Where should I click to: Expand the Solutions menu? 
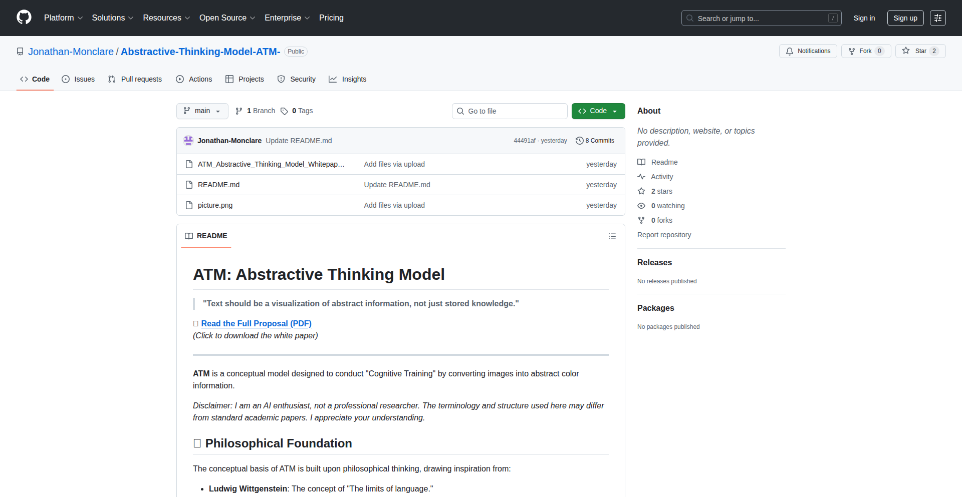[113, 18]
